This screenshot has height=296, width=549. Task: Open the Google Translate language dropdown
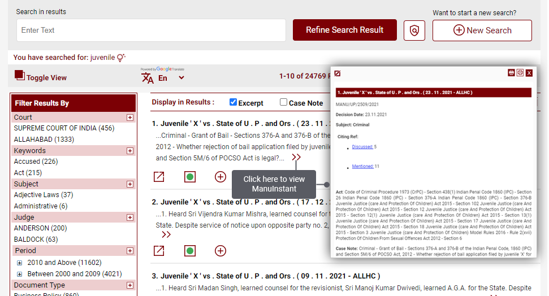coord(181,78)
